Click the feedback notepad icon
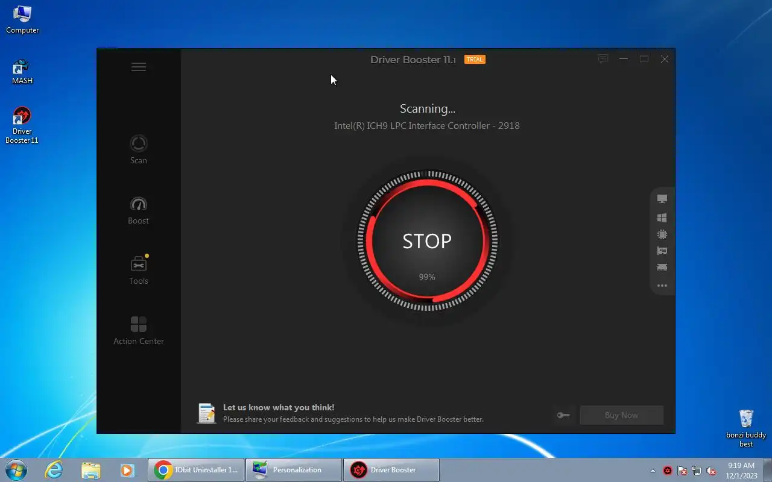This screenshot has height=482, width=772. 206,413
